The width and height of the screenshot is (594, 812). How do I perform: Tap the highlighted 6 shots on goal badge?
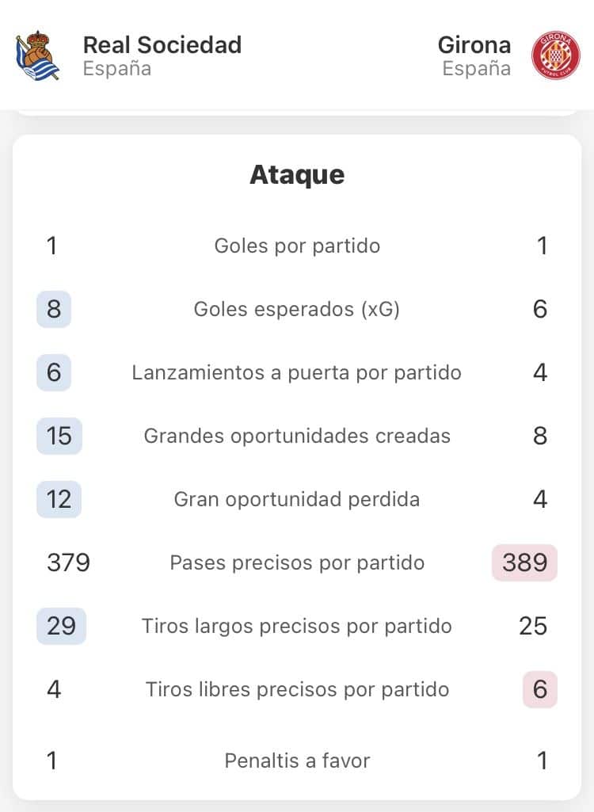point(54,372)
